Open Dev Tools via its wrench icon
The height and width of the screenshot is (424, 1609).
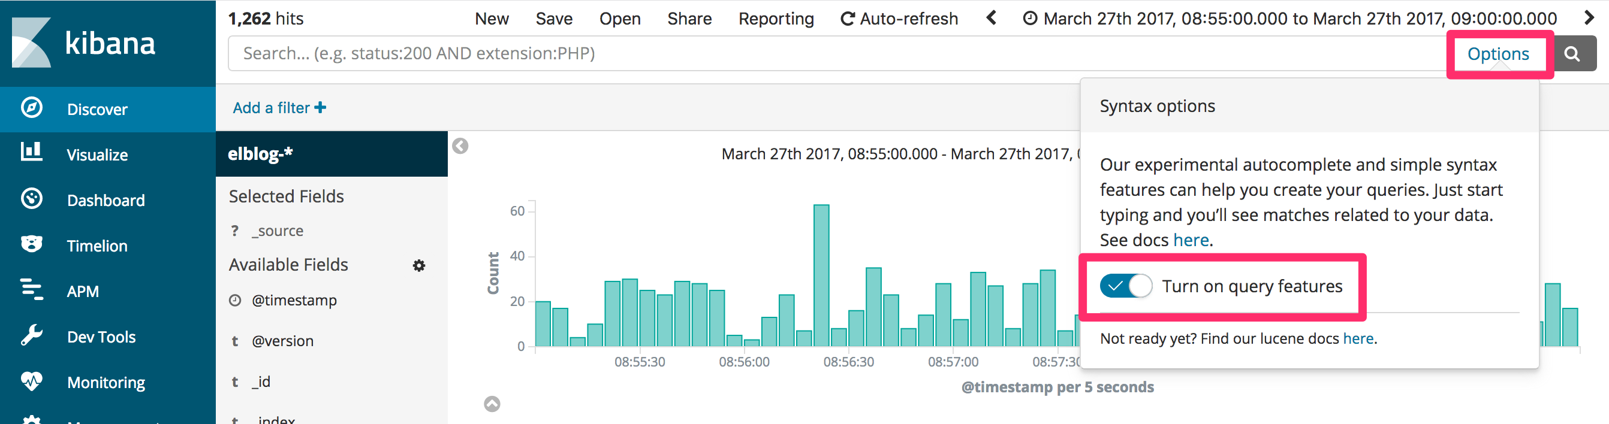[31, 335]
